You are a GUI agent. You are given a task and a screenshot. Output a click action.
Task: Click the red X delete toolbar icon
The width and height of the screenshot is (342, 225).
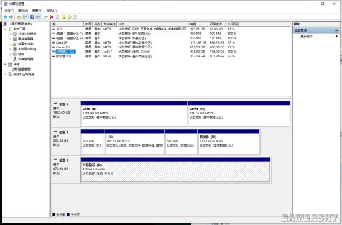[52, 17]
